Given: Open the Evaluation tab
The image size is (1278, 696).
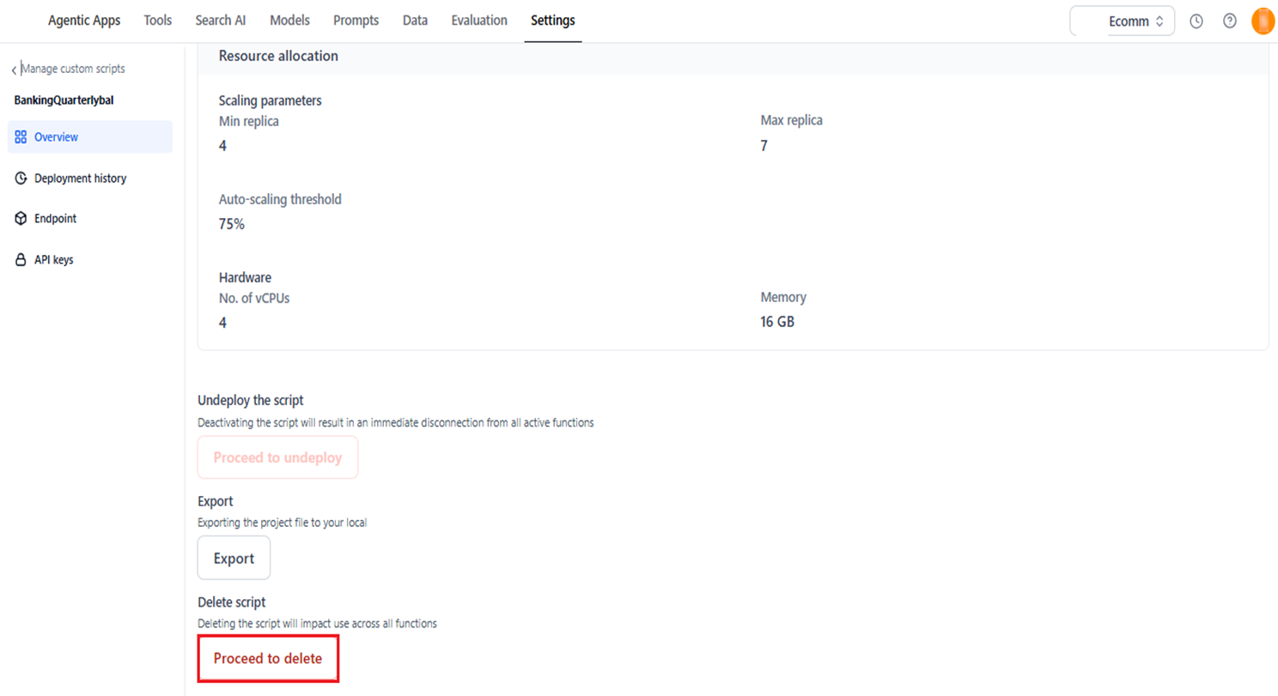Looking at the screenshot, I should click(x=479, y=20).
